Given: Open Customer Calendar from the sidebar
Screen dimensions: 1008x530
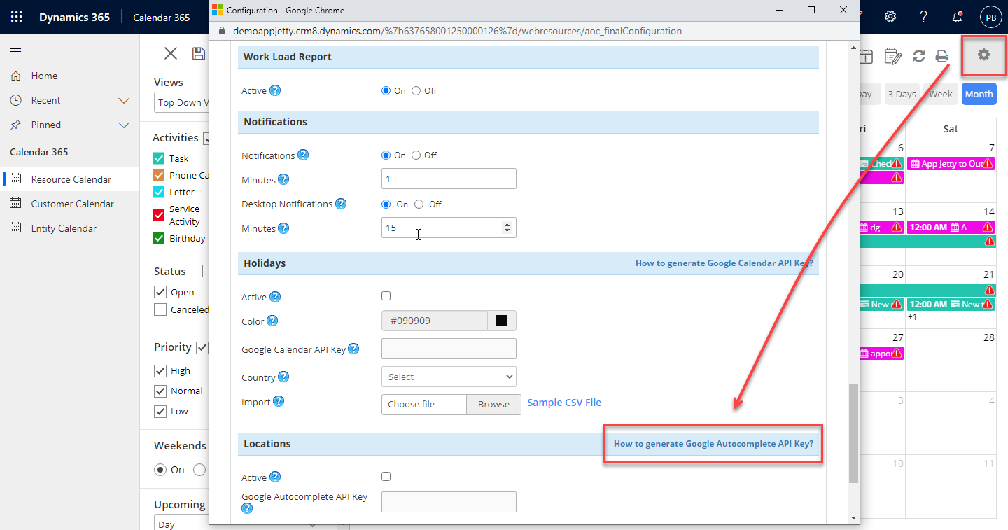Looking at the screenshot, I should [72, 204].
